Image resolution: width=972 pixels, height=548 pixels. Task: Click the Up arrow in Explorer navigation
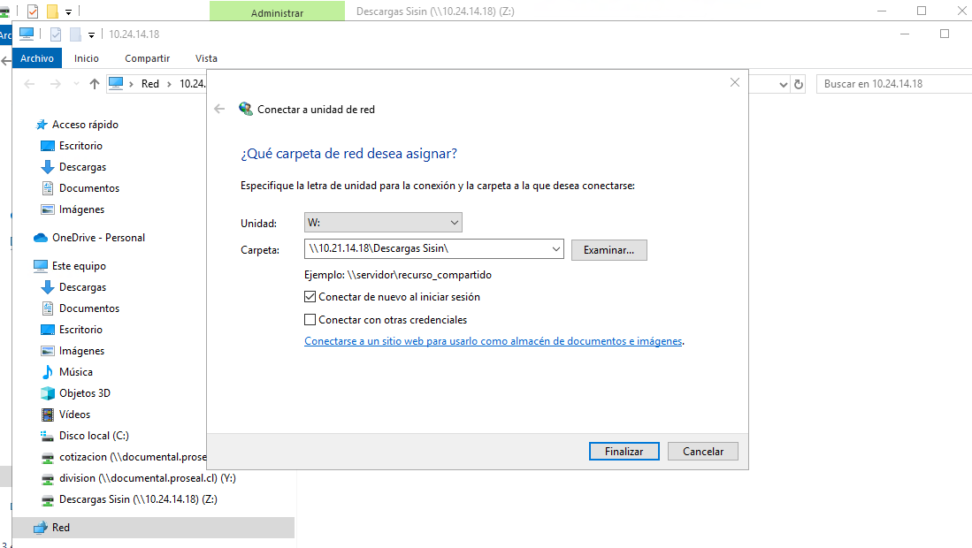95,84
